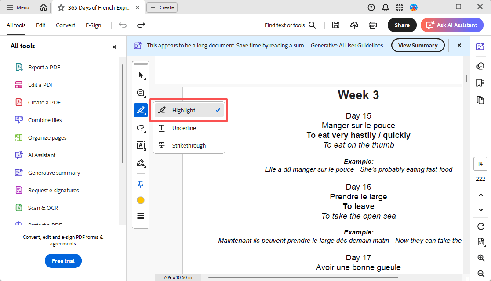Go to previous page with up chevron

point(480,195)
